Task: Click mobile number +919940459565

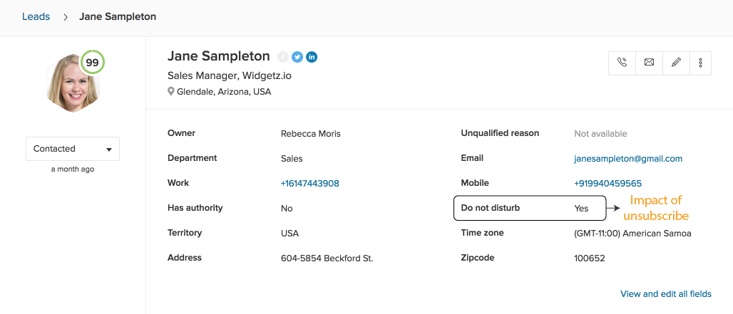Action: click(608, 184)
